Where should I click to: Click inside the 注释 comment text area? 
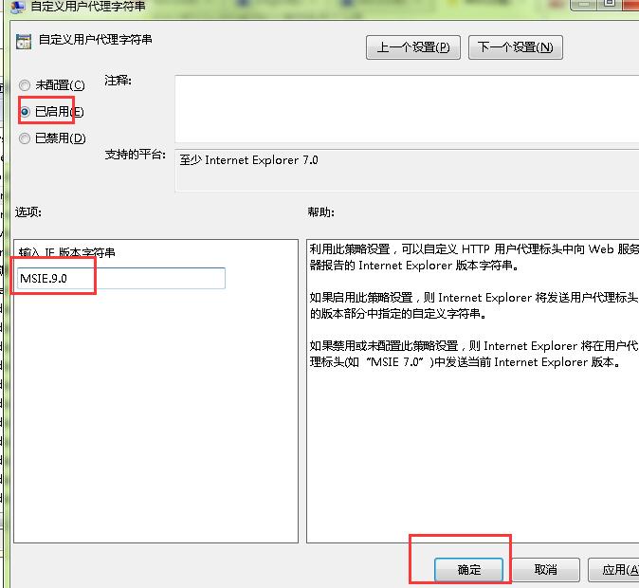[407, 109]
